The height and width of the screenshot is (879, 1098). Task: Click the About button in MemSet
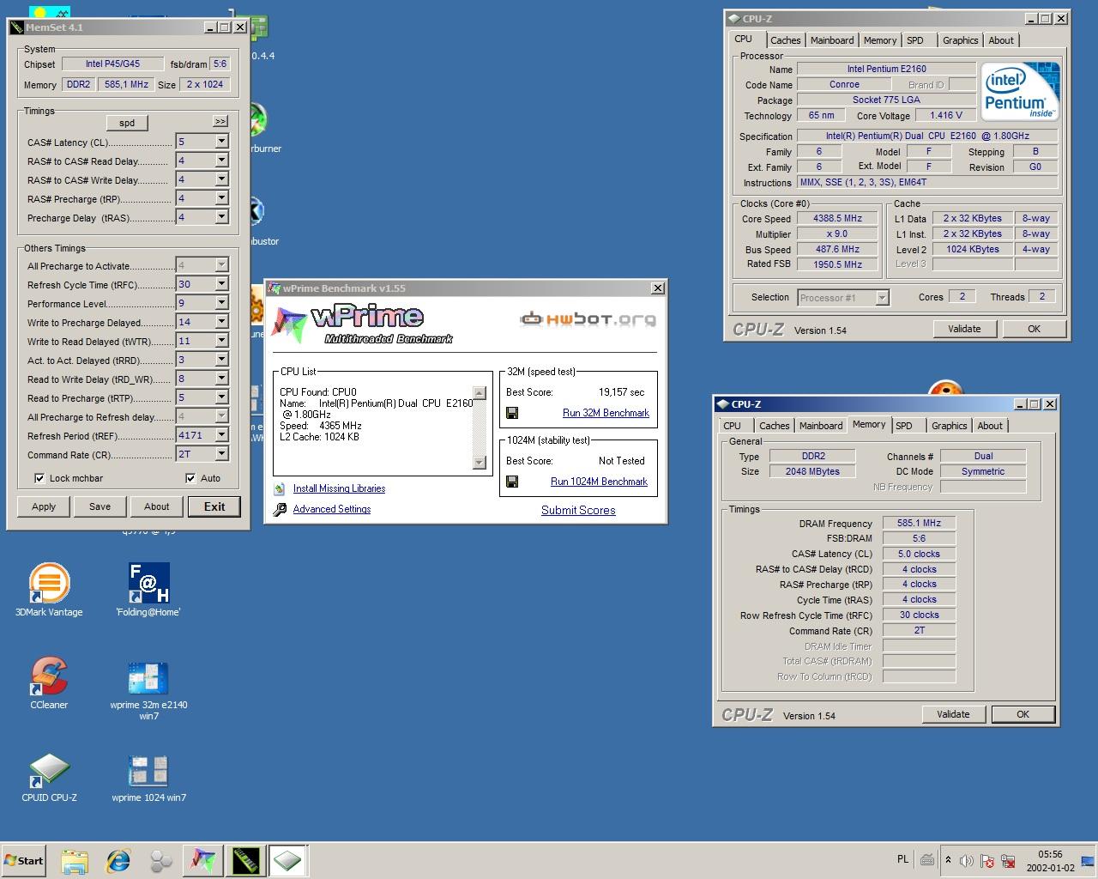tap(156, 506)
